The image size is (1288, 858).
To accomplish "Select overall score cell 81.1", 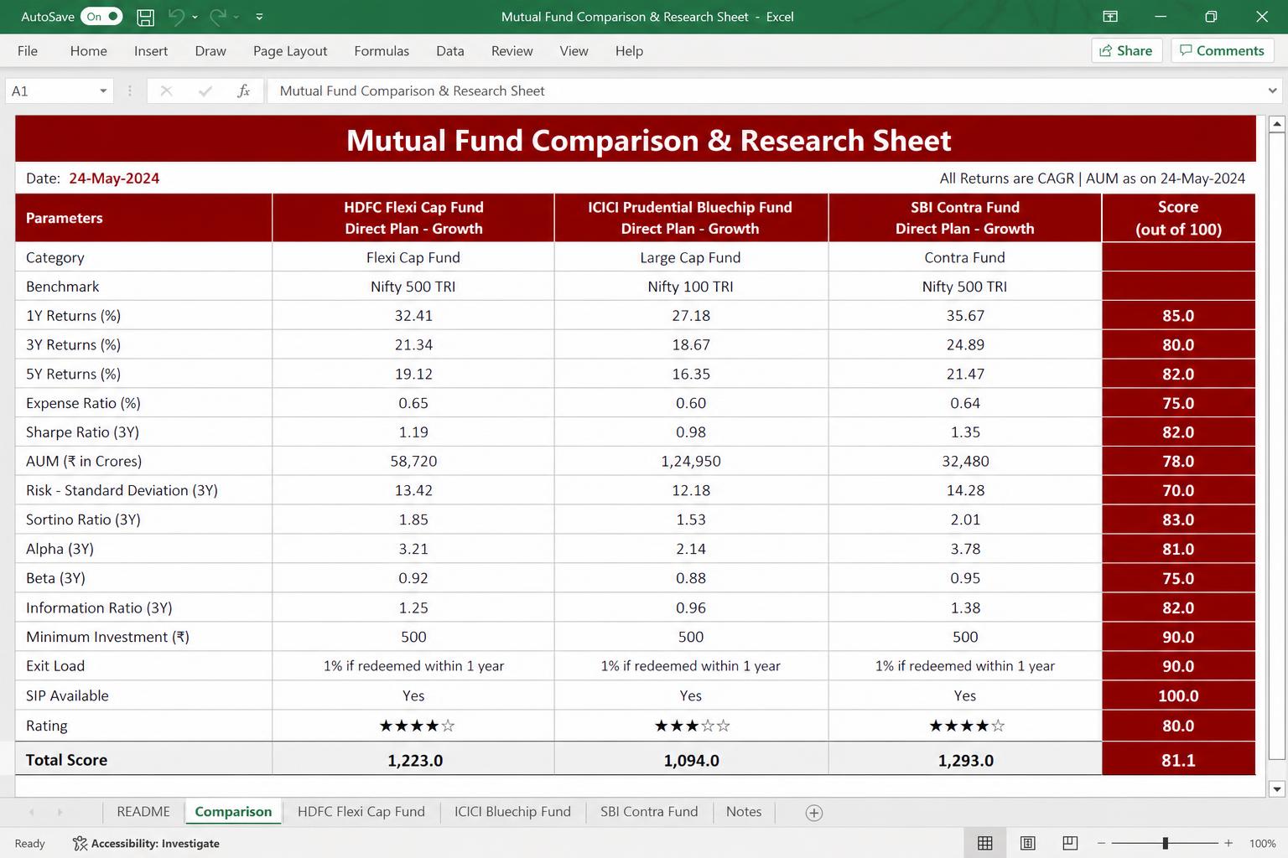I will point(1178,760).
